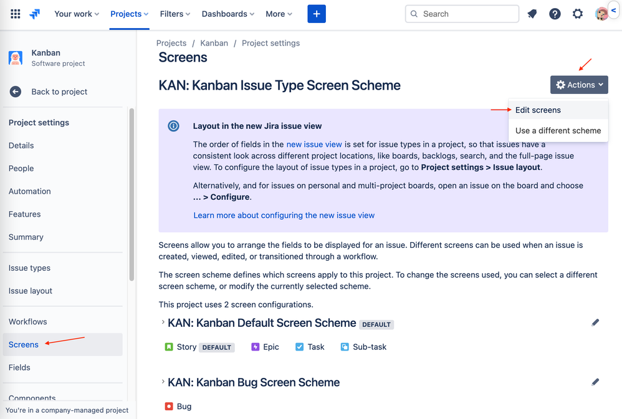This screenshot has height=419, width=622.
Task: Click the sidebar vertical scrollbar
Action: 132,194
